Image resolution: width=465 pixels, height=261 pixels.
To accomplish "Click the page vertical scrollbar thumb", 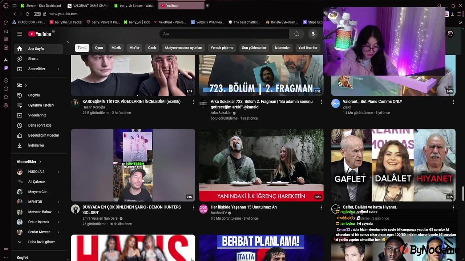I will click(463, 194).
